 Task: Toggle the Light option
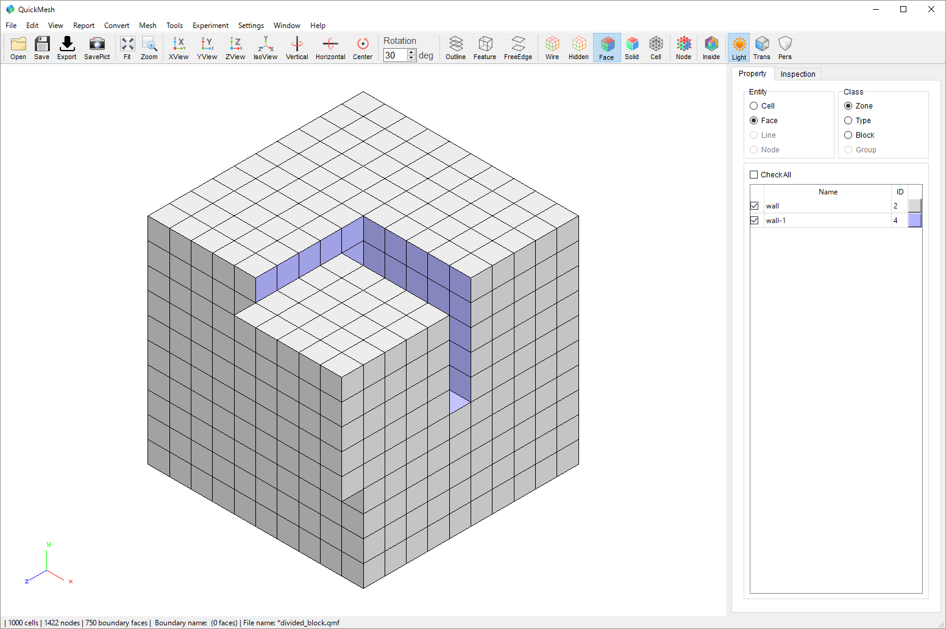click(739, 48)
